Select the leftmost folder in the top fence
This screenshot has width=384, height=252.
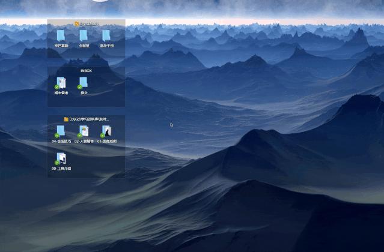pos(61,36)
